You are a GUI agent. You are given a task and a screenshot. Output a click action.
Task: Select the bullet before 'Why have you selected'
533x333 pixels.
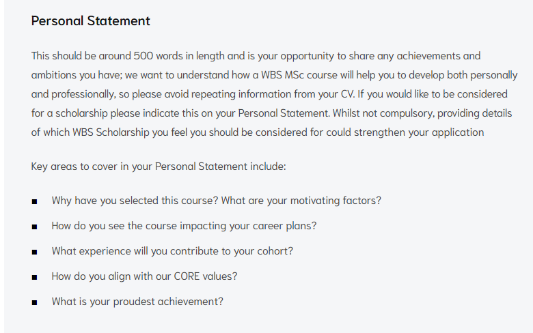point(34,201)
